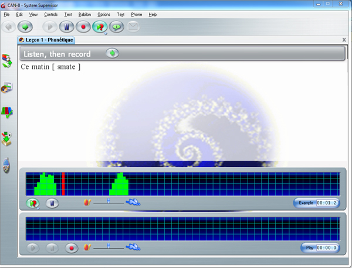Image resolution: width=352 pixels, height=268 pixels.
Task: Open the Babilon menu
Action: (x=84, y=14)
